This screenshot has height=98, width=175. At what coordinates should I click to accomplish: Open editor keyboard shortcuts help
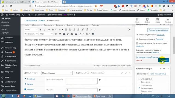(93, 34)
